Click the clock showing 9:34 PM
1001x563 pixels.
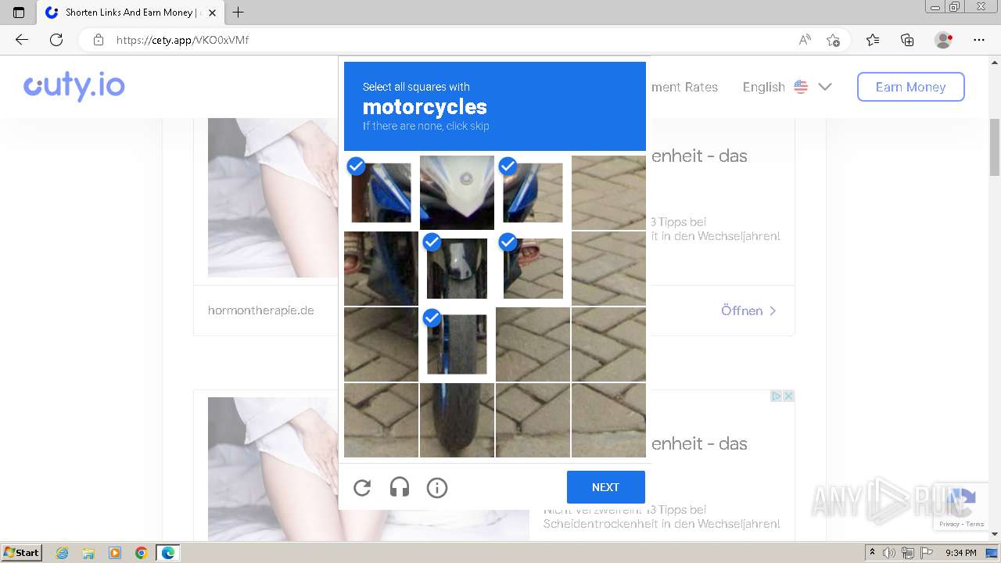click(960, 553)
